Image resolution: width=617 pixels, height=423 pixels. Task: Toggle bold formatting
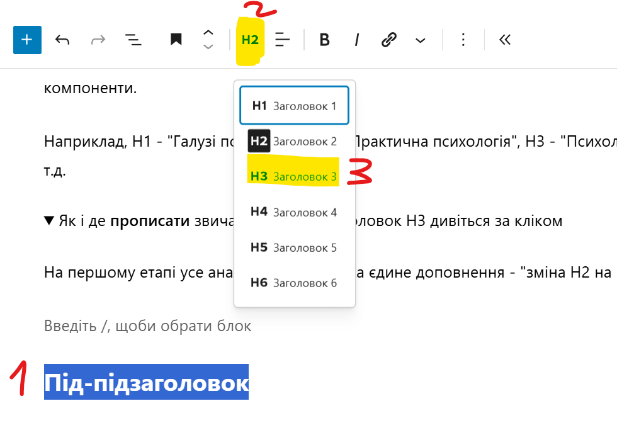pos(324,40)
